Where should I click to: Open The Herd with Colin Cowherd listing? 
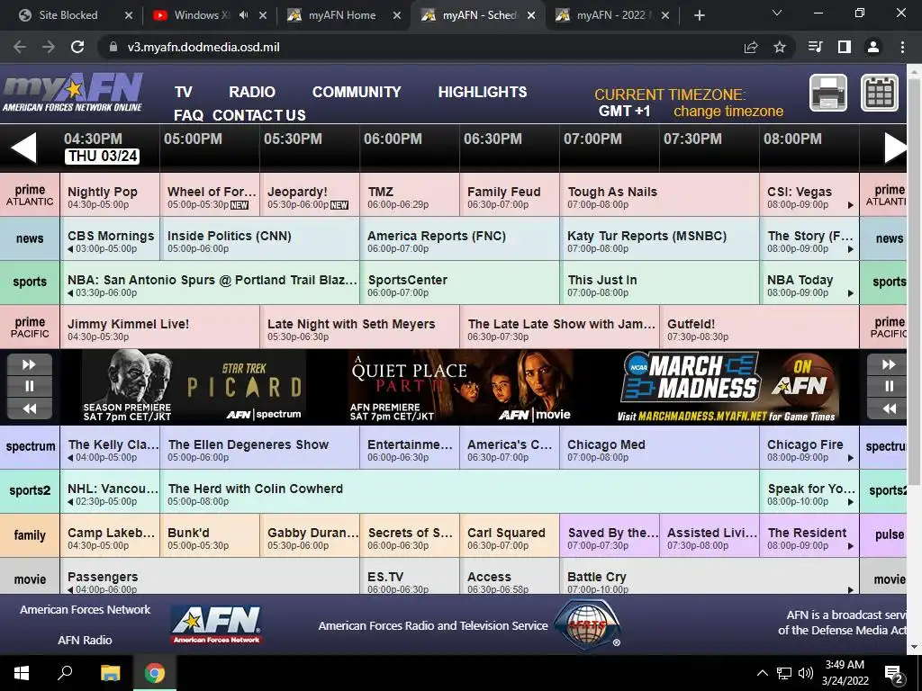459,490
